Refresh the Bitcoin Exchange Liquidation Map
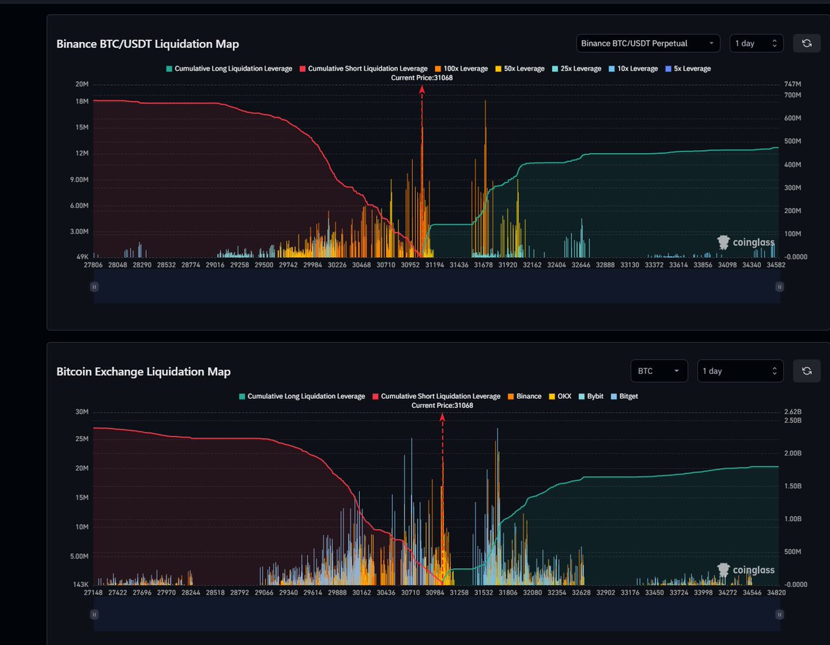The image size is (830, 645). 806,371
